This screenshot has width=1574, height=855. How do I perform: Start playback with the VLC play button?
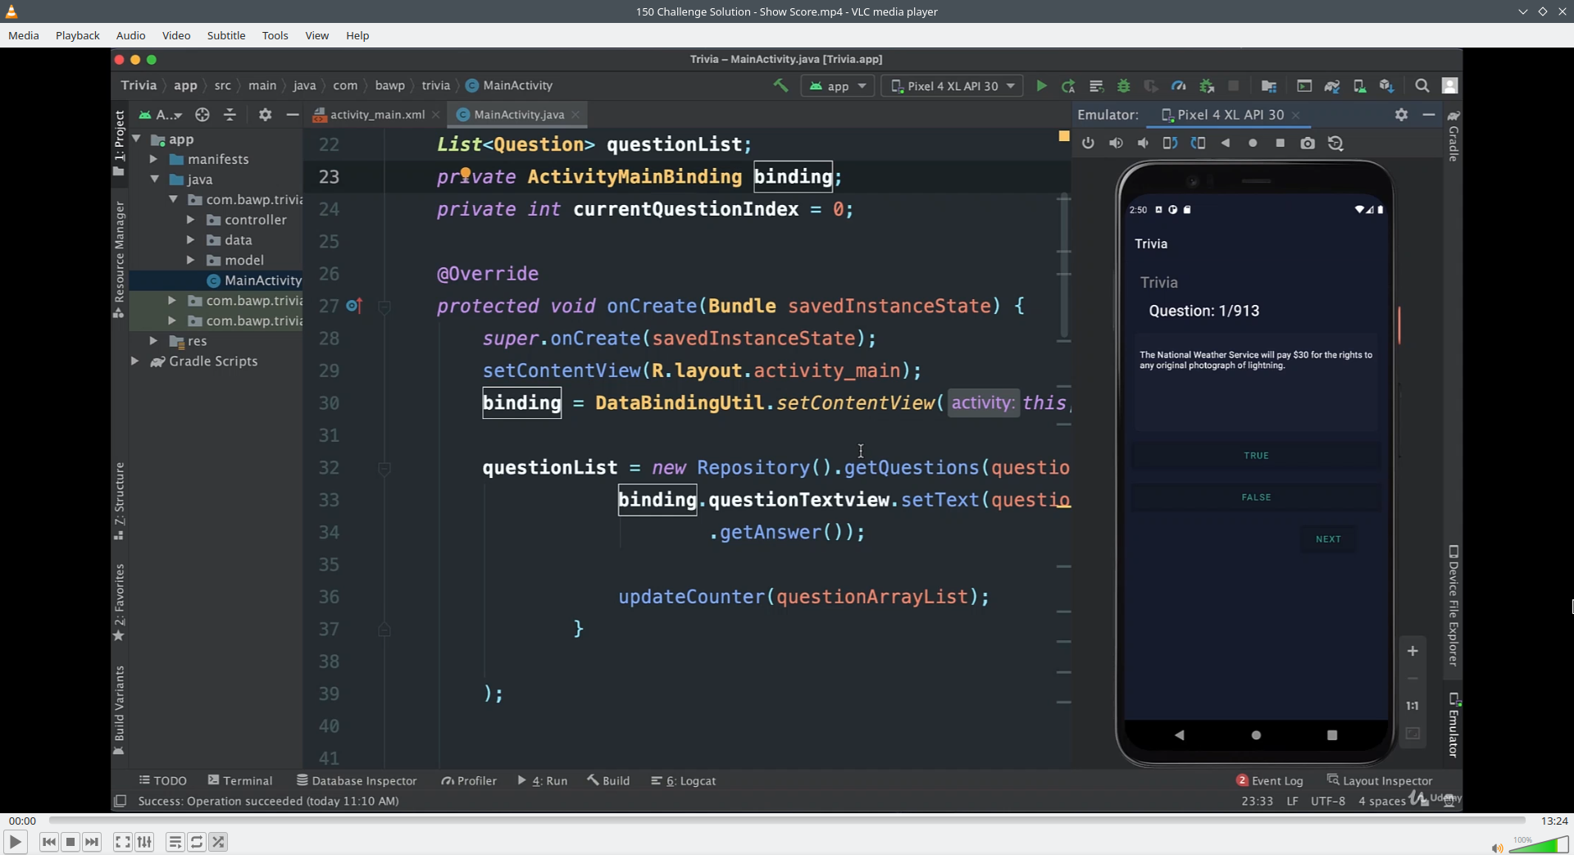point(15,842)
